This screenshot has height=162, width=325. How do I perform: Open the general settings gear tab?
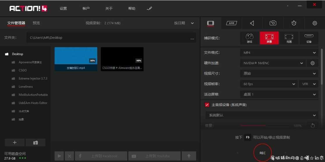click(x=315, y=23)
